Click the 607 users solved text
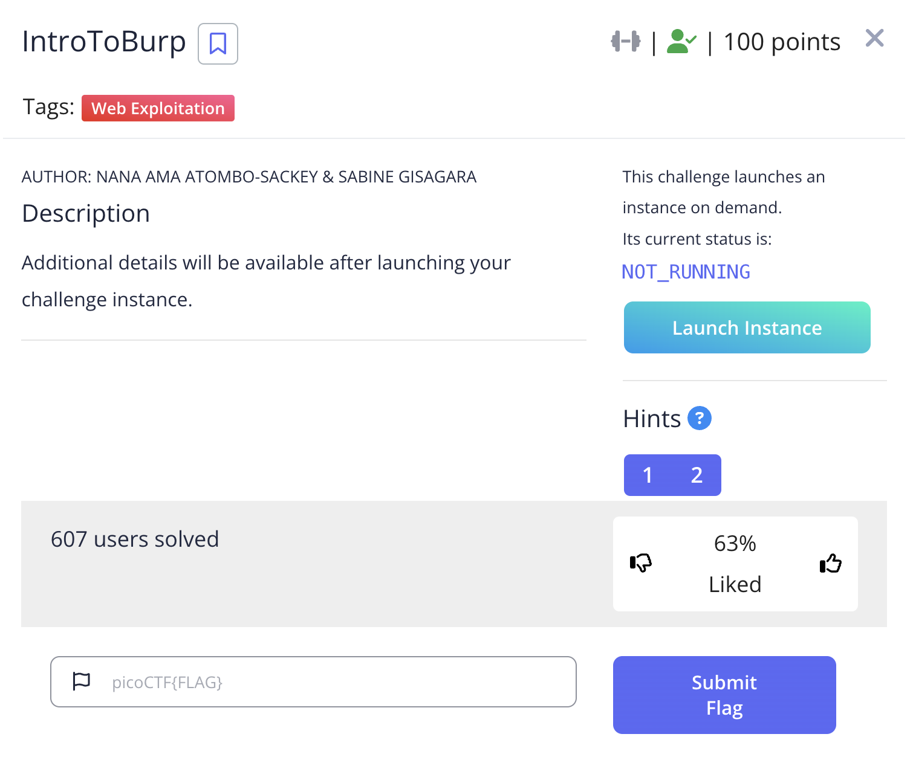913x760 pixels. [x=135, y=539]
